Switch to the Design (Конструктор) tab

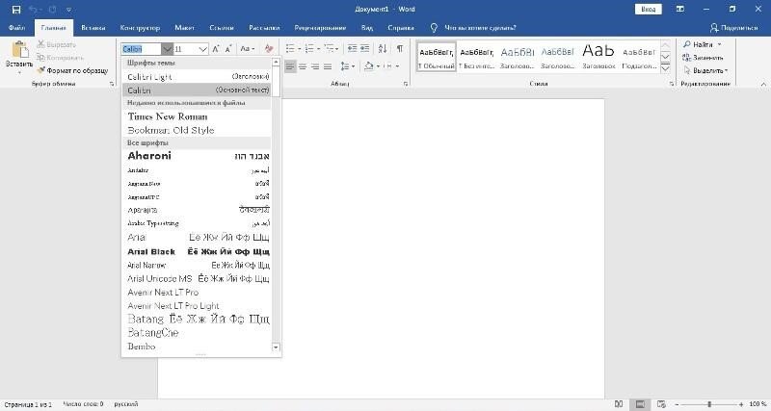click(140, 28)
